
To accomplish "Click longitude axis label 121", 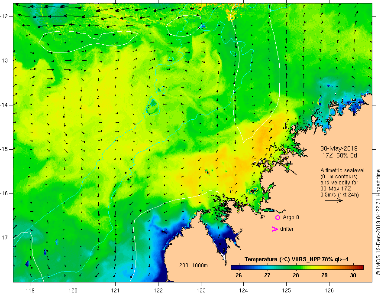I will coord(116,290).
